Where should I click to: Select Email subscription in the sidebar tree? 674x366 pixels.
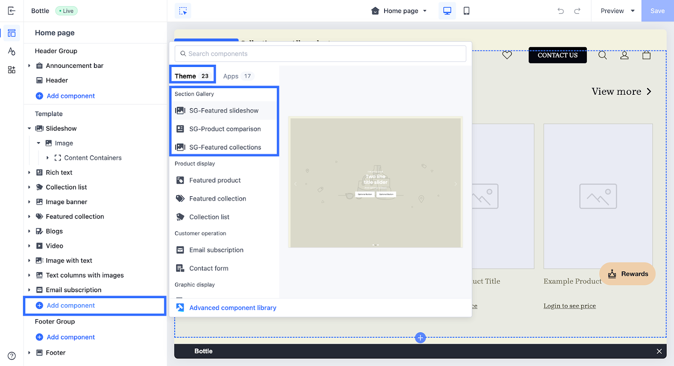pos(73,290)
